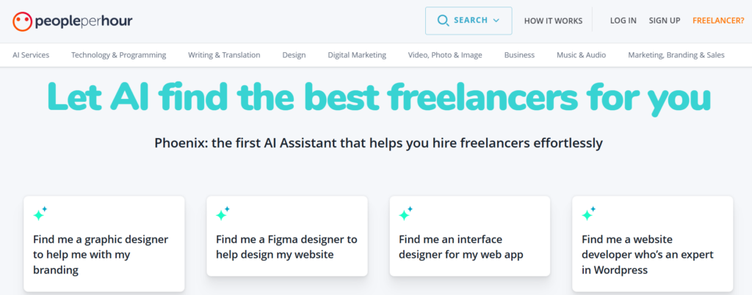Click the PeoplePerHour smiley logo icon
The image size is (752, 295).
[22, 21]
